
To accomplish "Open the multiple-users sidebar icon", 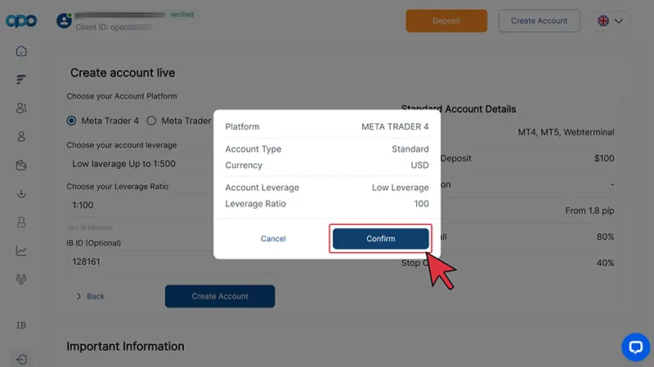I will [x=21, y=108].
